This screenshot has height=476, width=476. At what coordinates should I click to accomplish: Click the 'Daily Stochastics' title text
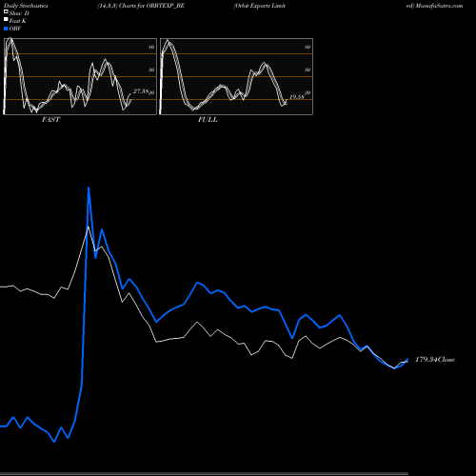pos(26,6)
